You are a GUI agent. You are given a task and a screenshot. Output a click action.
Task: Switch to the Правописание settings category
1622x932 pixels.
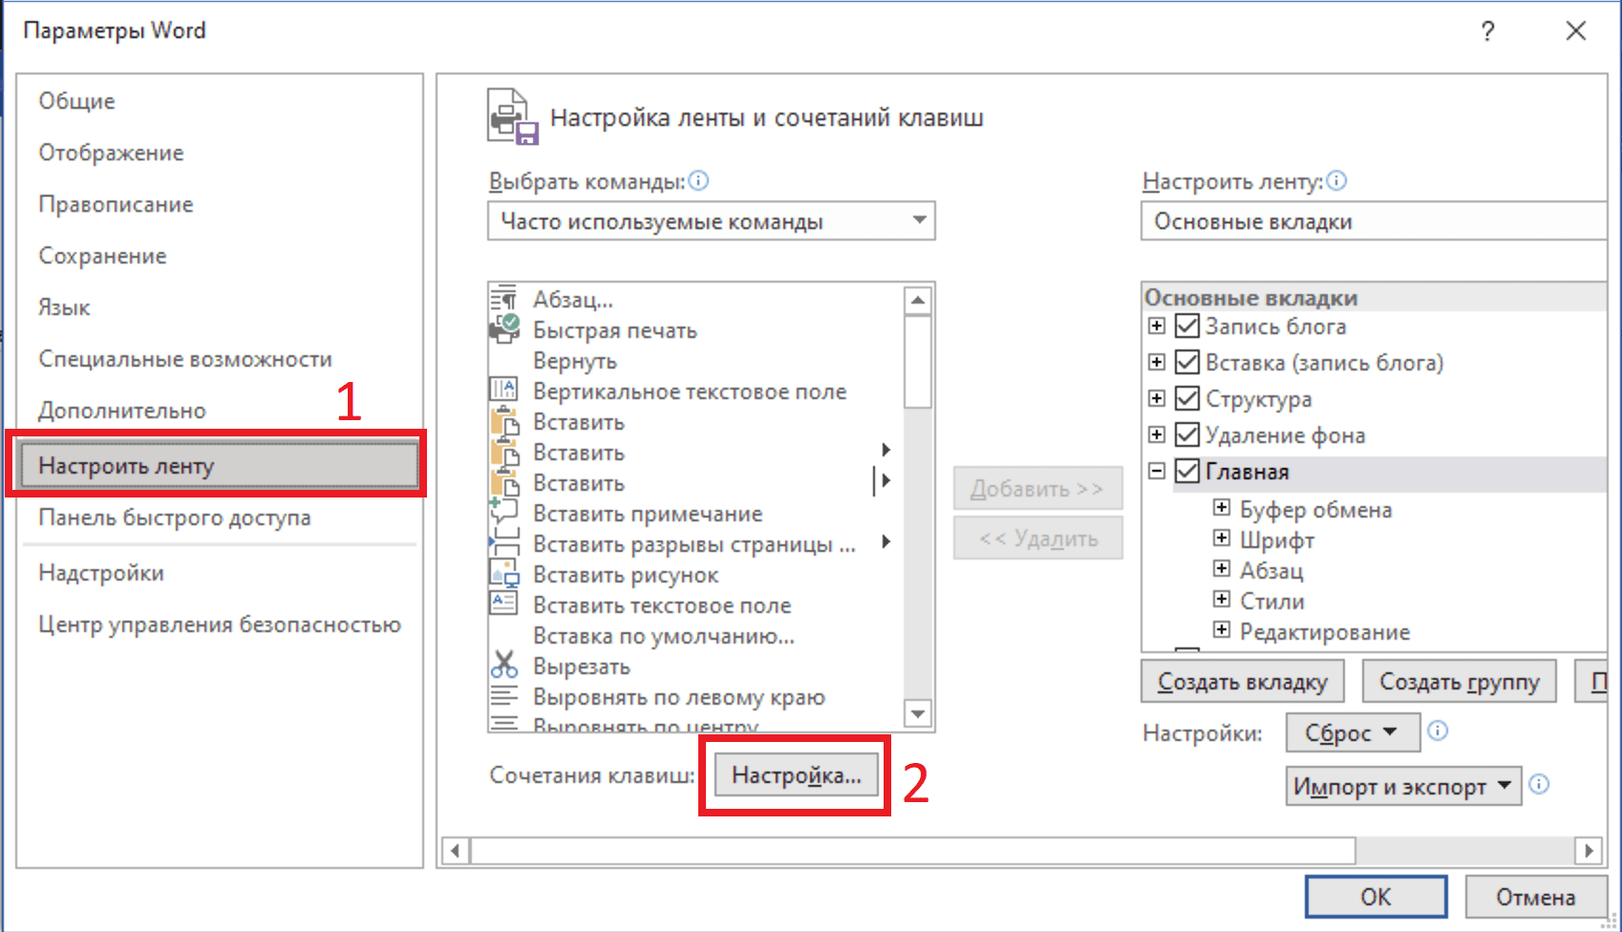click(116, 204)
